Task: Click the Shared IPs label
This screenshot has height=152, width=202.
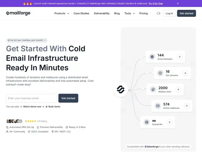Action: point(157,124)
